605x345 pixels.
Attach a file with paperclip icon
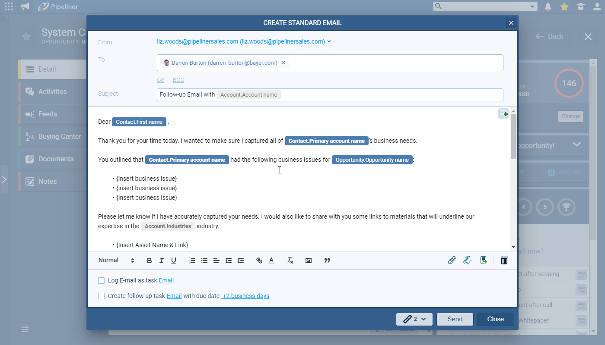point(452,260)
